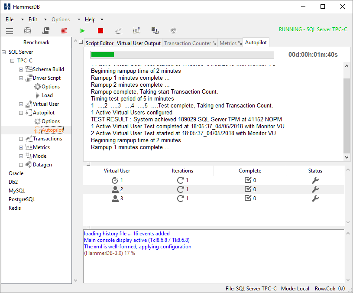Expand the Datagen tree node
Image resolution: width=353 pixels, height=293 pixels.
[21, 165]
